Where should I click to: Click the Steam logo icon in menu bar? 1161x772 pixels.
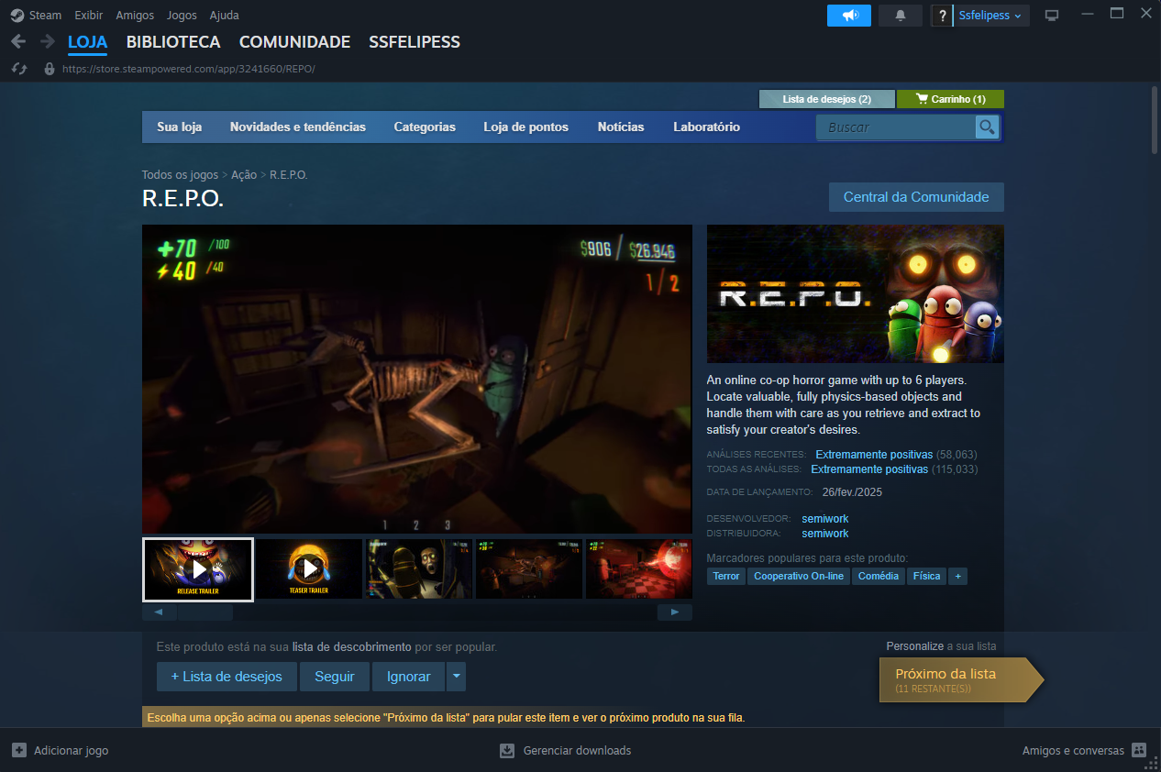(x=17, y=15)
